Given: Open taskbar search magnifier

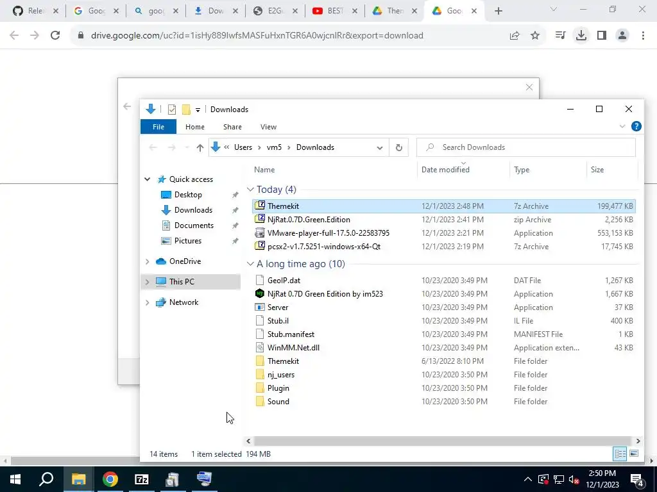Looking at the screenshot, I should [46, 479].
